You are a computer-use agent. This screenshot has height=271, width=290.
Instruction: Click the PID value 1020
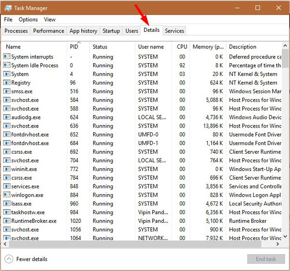(75, 221)
